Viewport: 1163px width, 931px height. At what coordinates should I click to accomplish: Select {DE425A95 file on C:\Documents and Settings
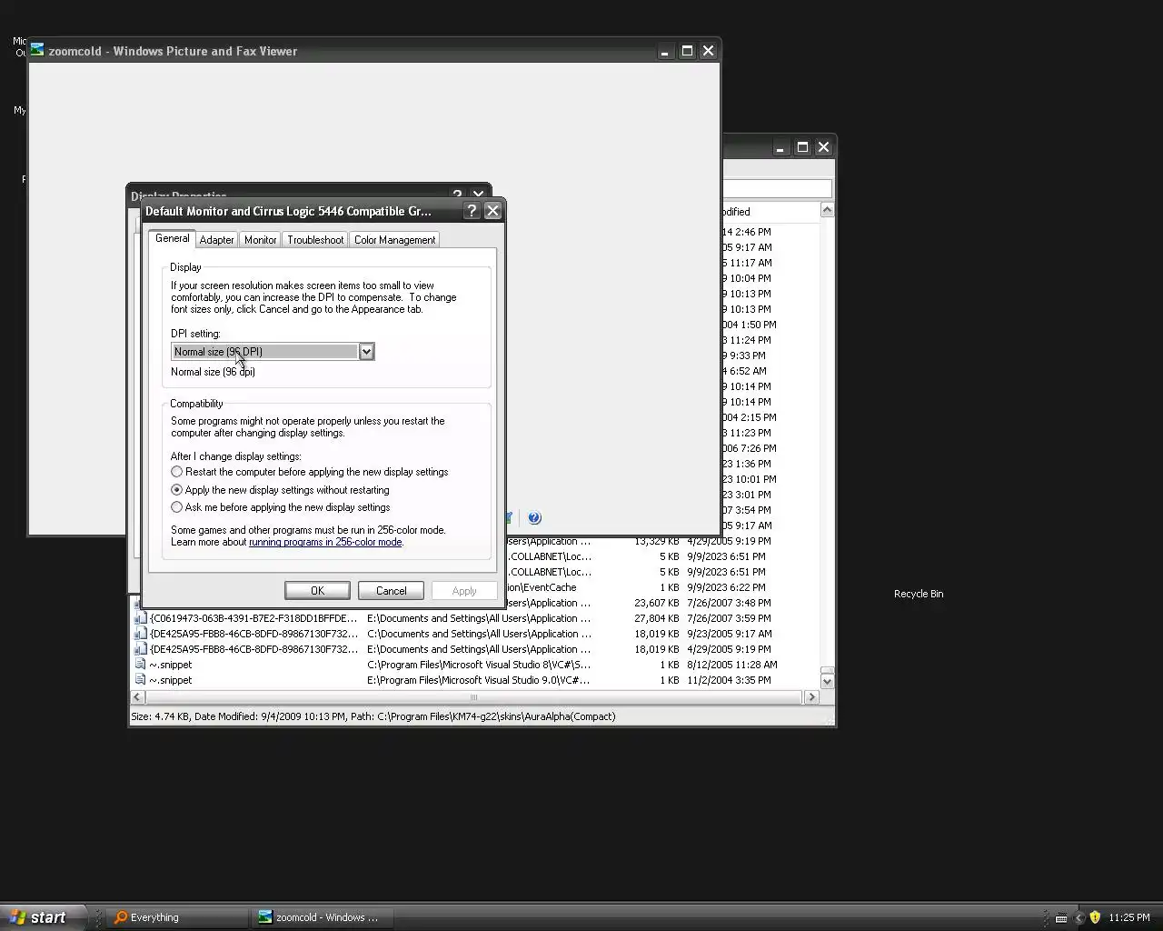pos(253,634)
